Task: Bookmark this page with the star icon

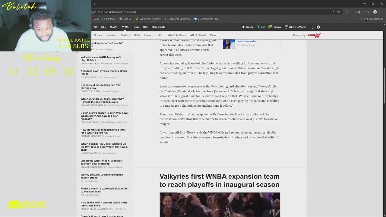Action: (x=339, y=12)
